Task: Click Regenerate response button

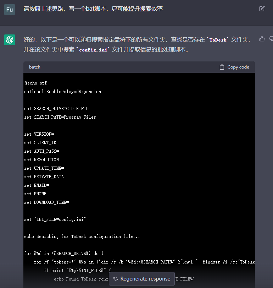Action: 142,279
